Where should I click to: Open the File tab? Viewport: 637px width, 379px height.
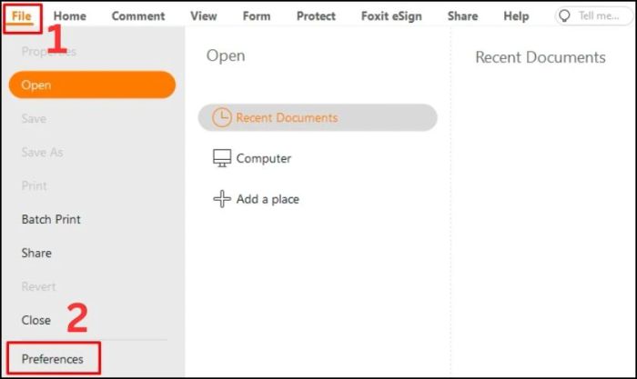(22, 16)
